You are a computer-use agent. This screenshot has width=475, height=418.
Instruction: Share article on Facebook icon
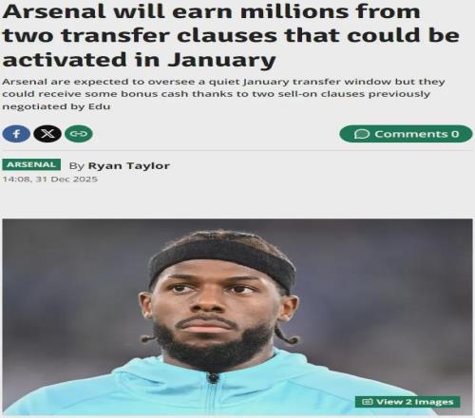point(16,134)
